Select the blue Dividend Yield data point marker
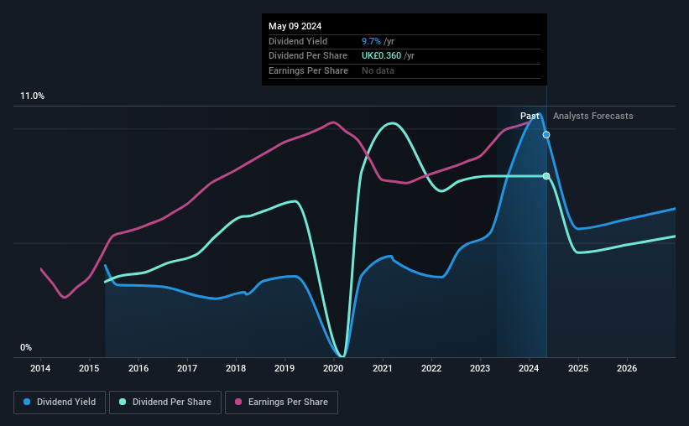This screenshot has height=426, width=689. pyautogui.click(x=546, y=135)
